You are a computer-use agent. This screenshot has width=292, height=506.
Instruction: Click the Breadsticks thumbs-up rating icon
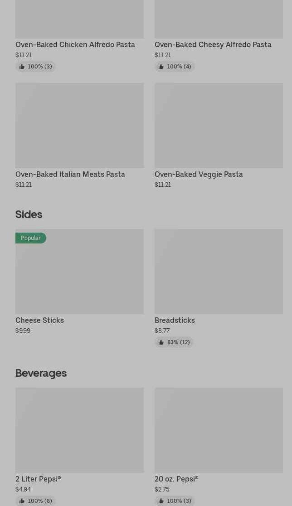click(x=161, y=342)
